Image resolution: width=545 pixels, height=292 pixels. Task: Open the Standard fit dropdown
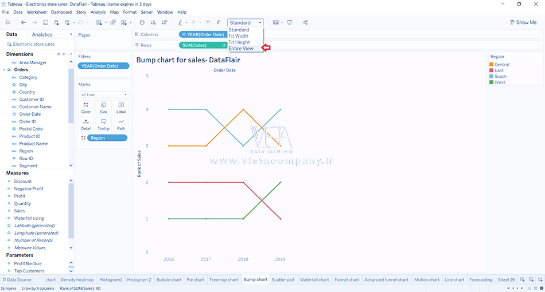pos(245,23)
